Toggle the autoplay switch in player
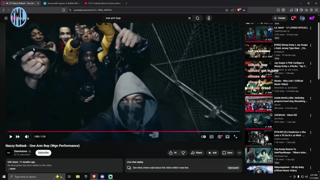The image size is (320, 180). (x=203, y=137)
